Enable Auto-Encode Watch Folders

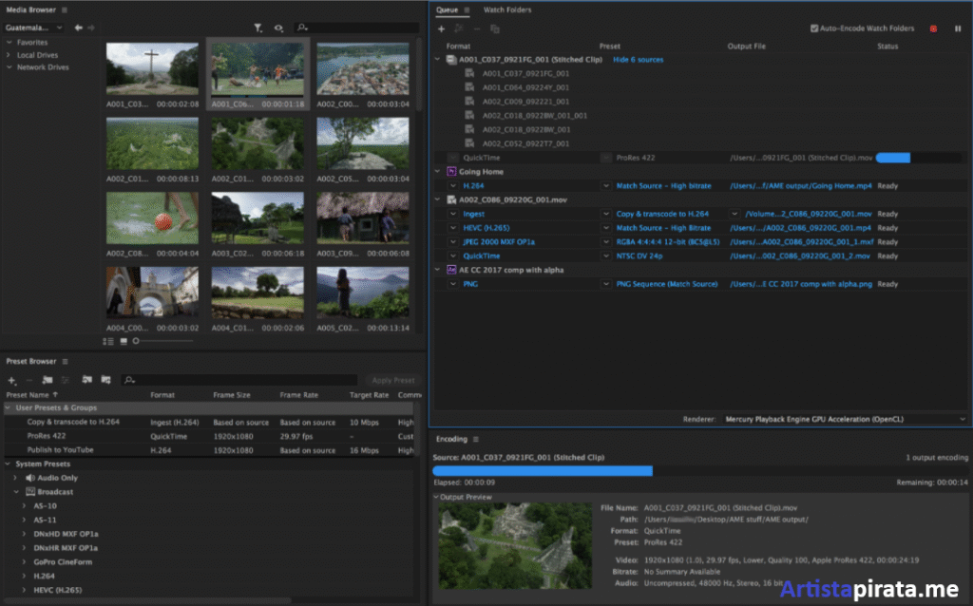[x=813, y=28]
